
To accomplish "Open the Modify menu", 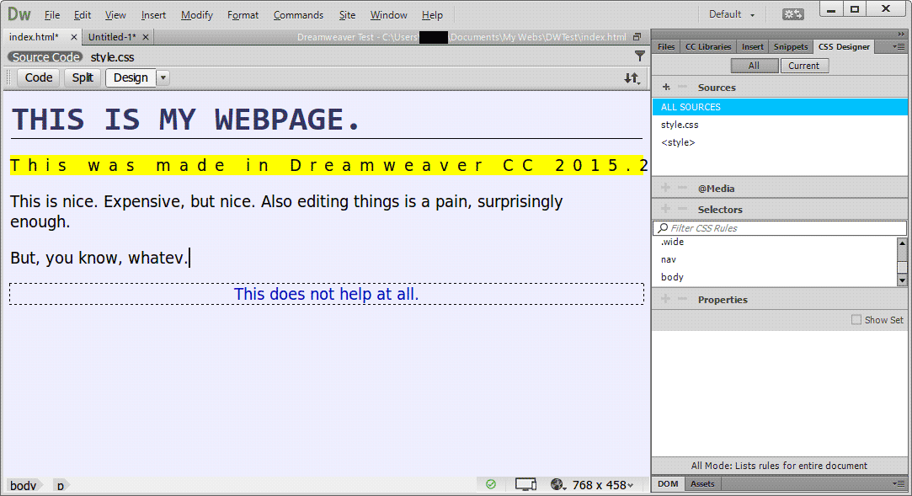I will pyautogui.click(x=196, y=15).
